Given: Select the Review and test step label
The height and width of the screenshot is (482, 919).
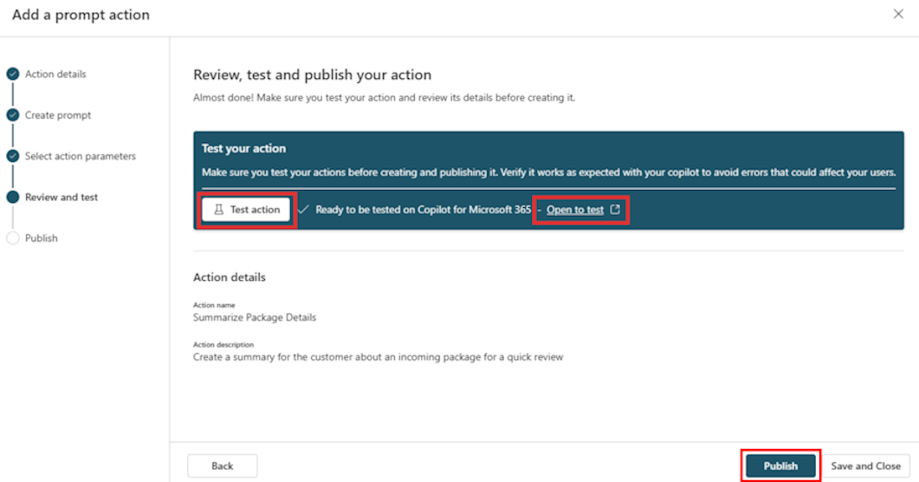Looking at the screenshot, I should [61, 197].
